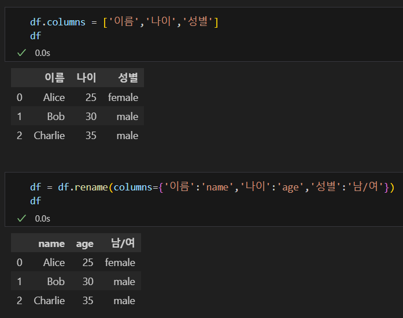Click index 1 of the second table
Viewport: 403px width, 318px height.
click(20, 282)
